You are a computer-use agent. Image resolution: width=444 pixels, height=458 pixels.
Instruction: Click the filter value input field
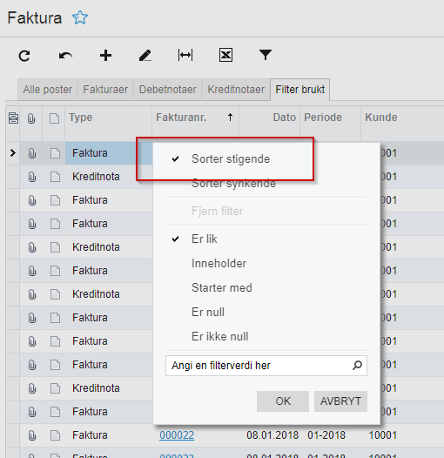tap(266, 366)
